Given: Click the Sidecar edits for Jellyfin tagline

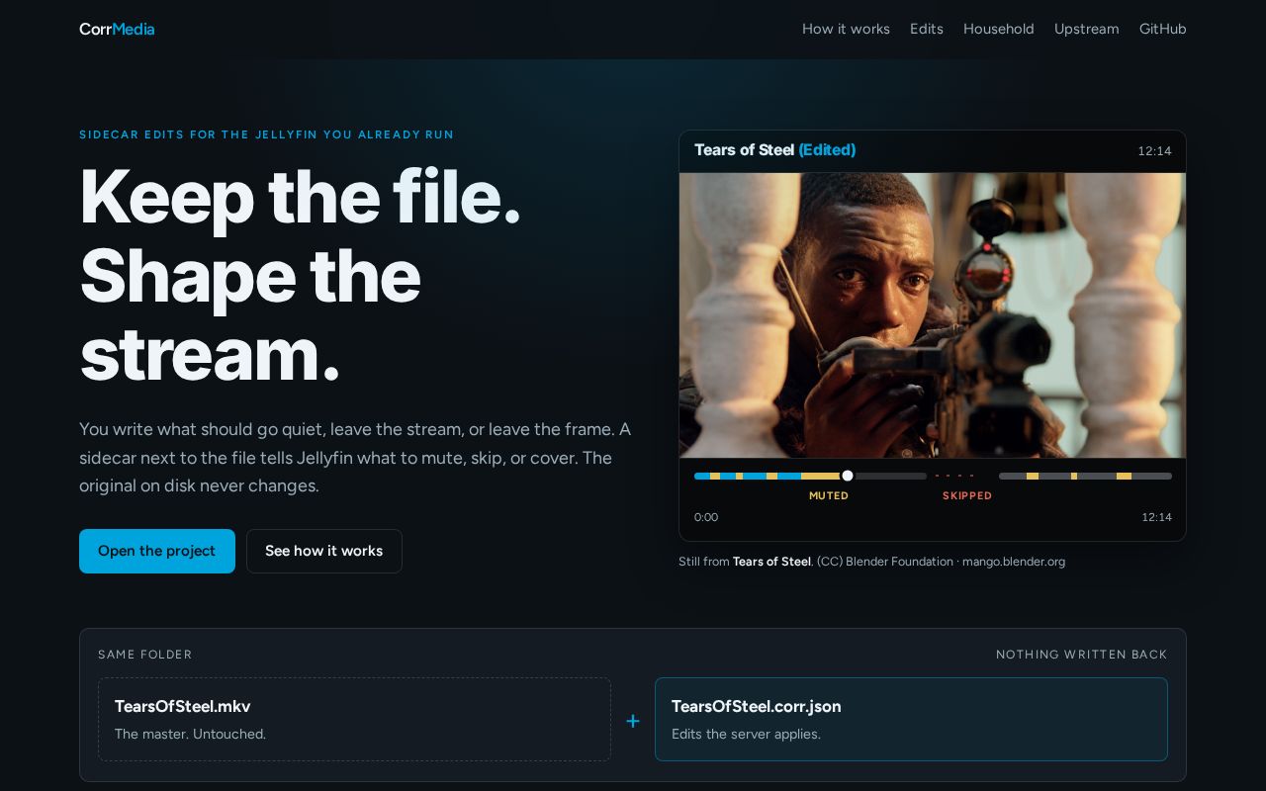Looking at the screenshot, I should pyautogui.click(x=267, y=134).
